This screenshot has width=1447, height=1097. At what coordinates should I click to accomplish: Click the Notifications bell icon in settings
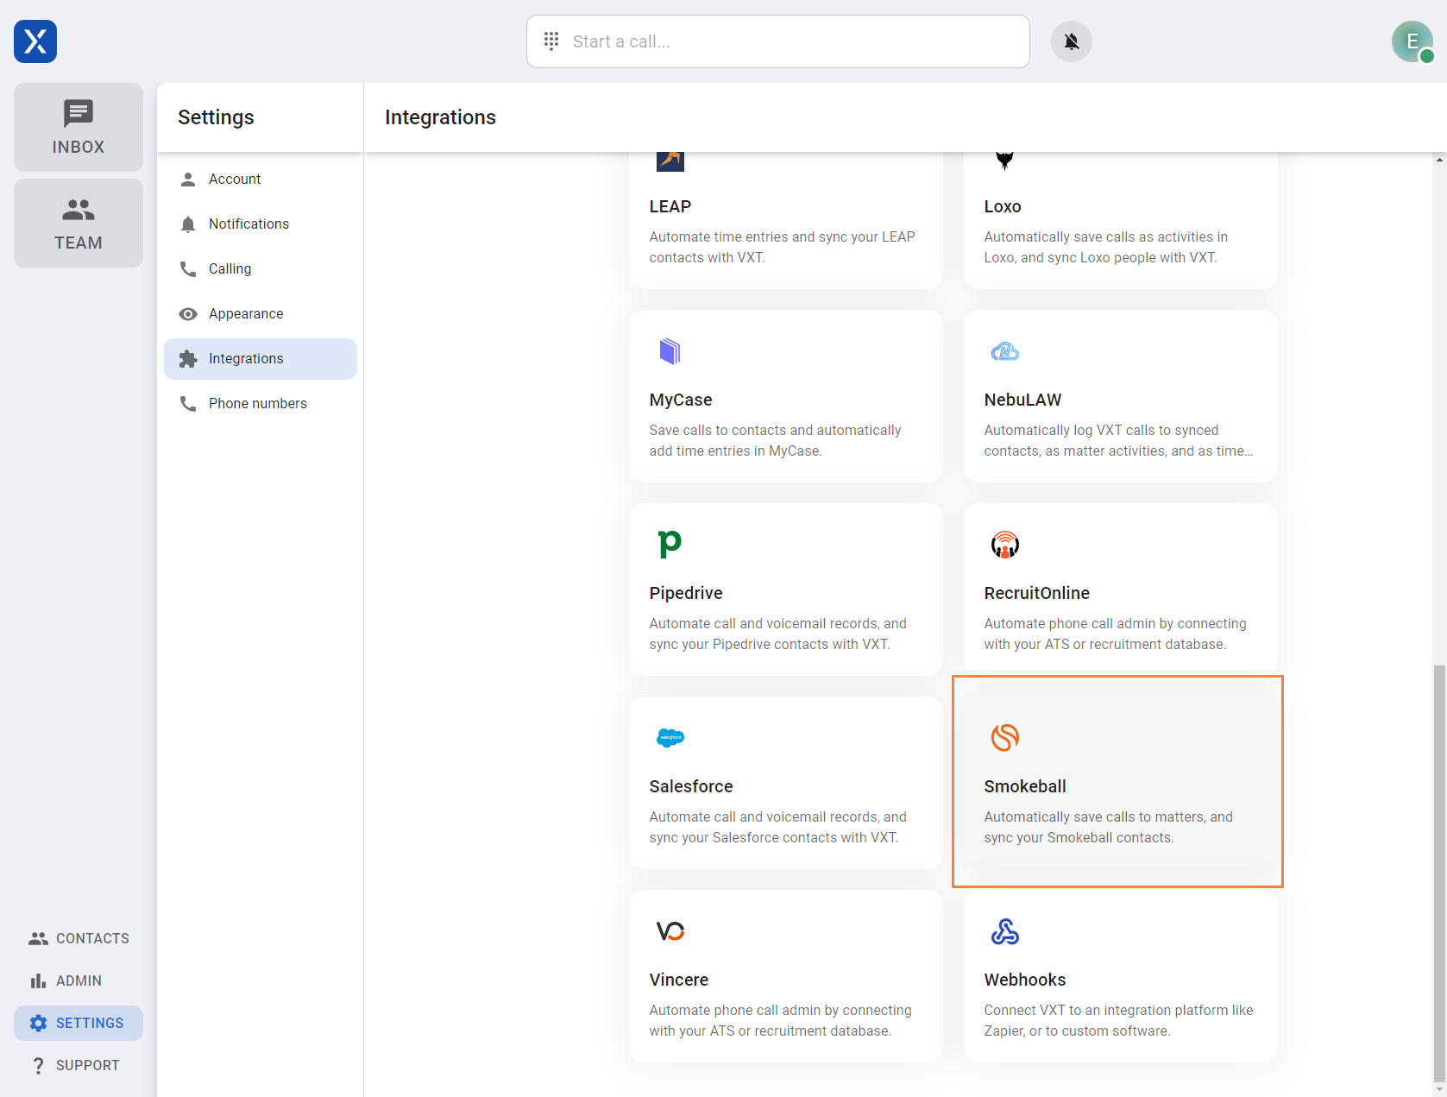pyautogui.click(x=188, y=224)
